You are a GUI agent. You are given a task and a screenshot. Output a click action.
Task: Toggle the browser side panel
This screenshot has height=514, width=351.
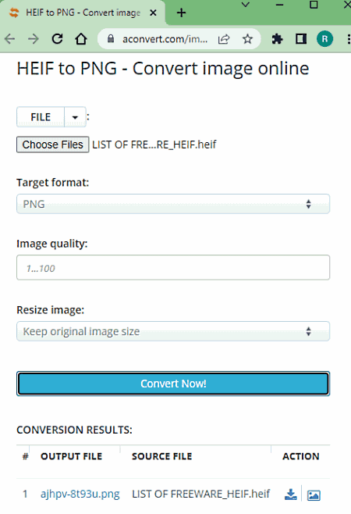click(301, 39)
